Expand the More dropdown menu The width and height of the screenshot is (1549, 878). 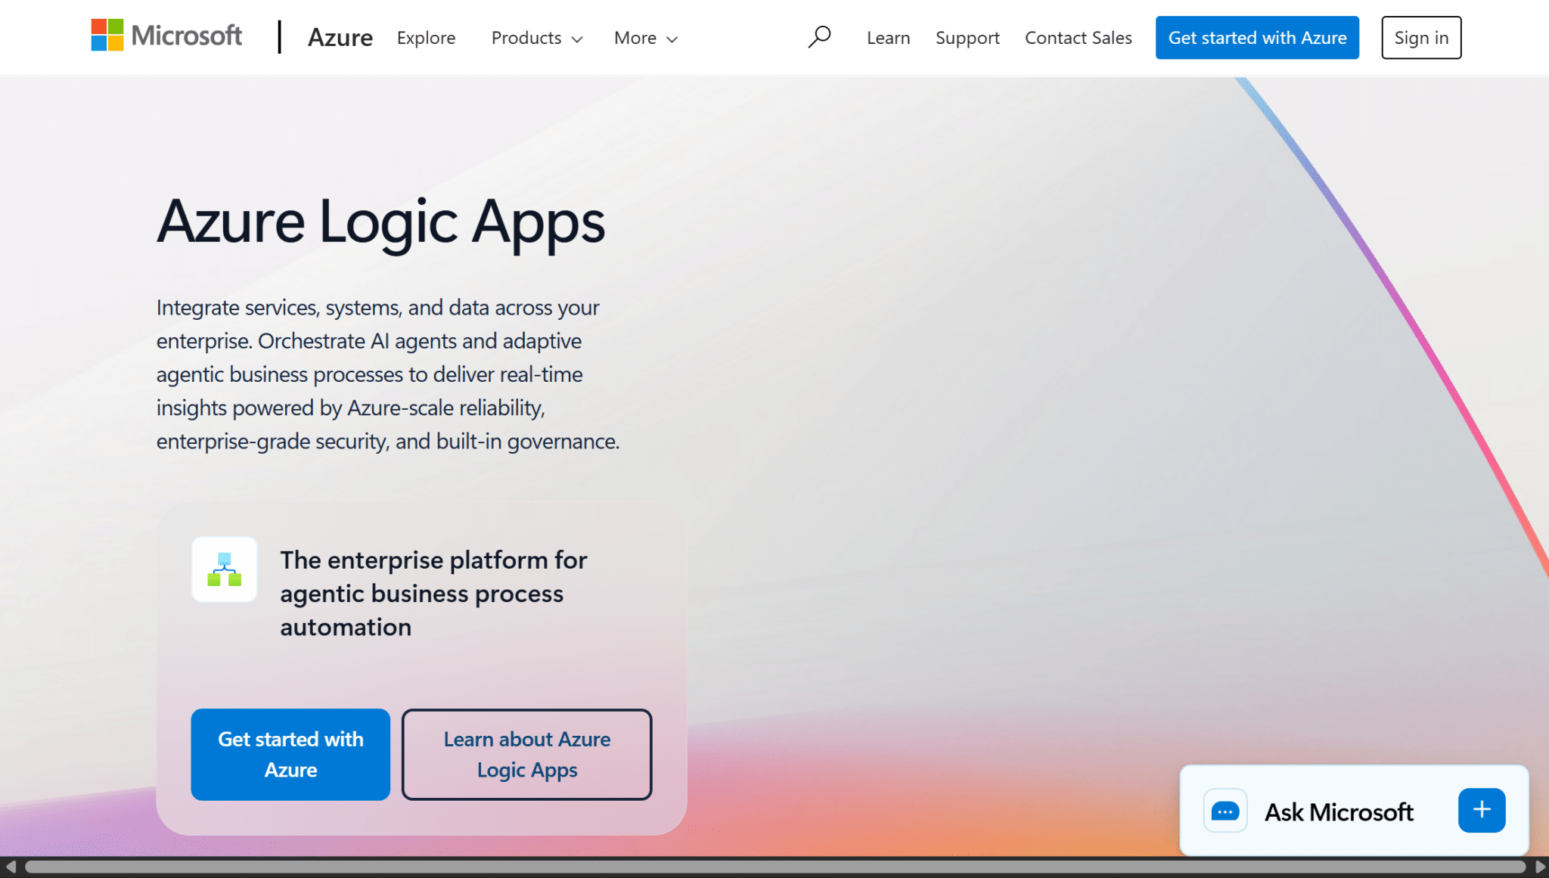pos(646,38)
